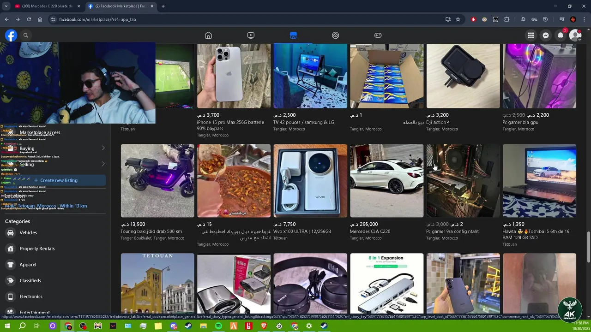Screen dimensions: 591x332
Task: Open the Windows Start menu
Action: 7,326
